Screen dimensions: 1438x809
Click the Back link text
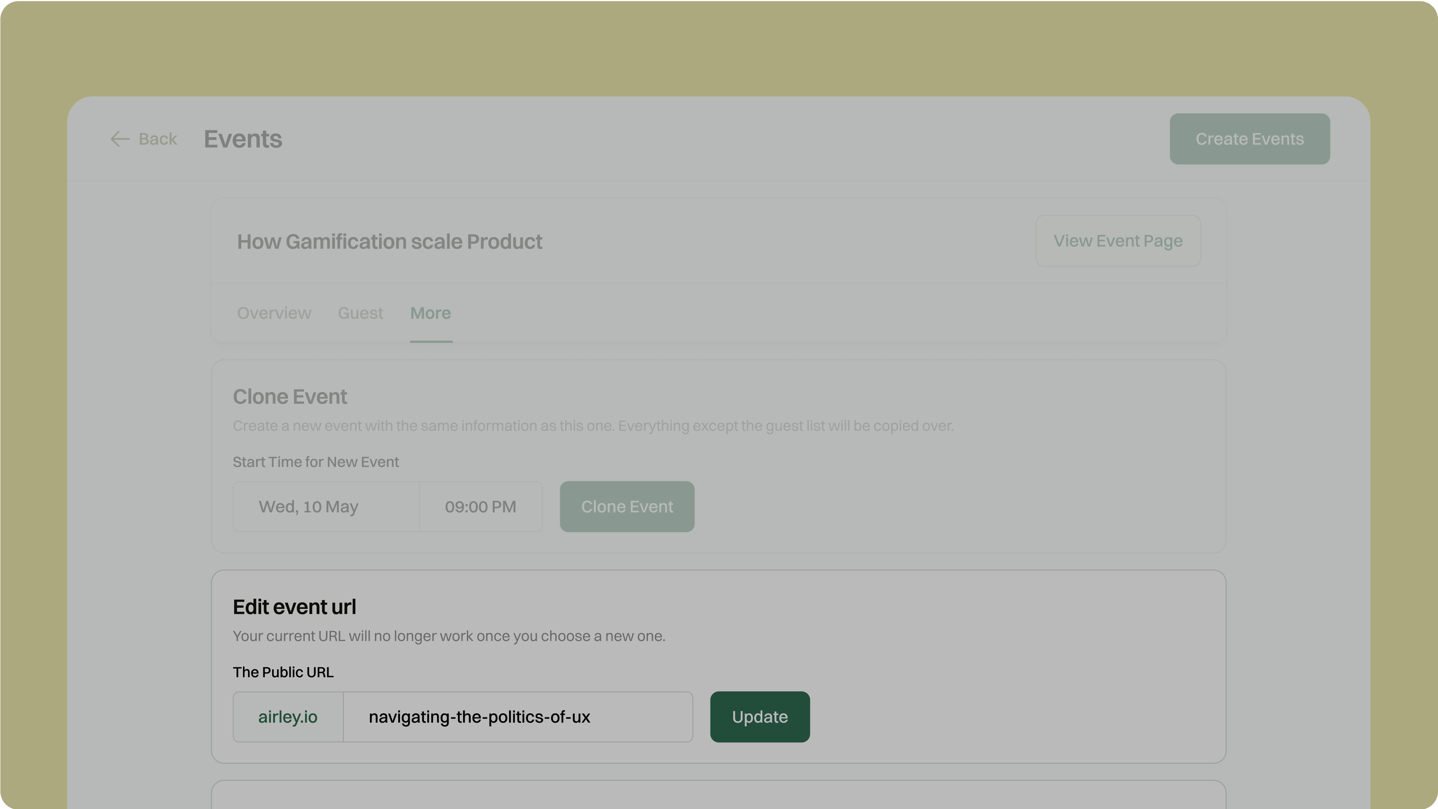(157, 139)
